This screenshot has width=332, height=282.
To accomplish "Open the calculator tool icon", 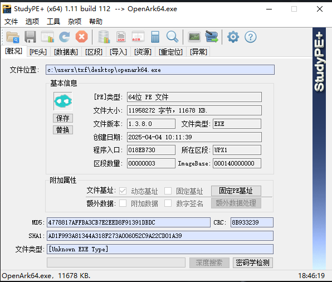I will (x=155, y=37).
